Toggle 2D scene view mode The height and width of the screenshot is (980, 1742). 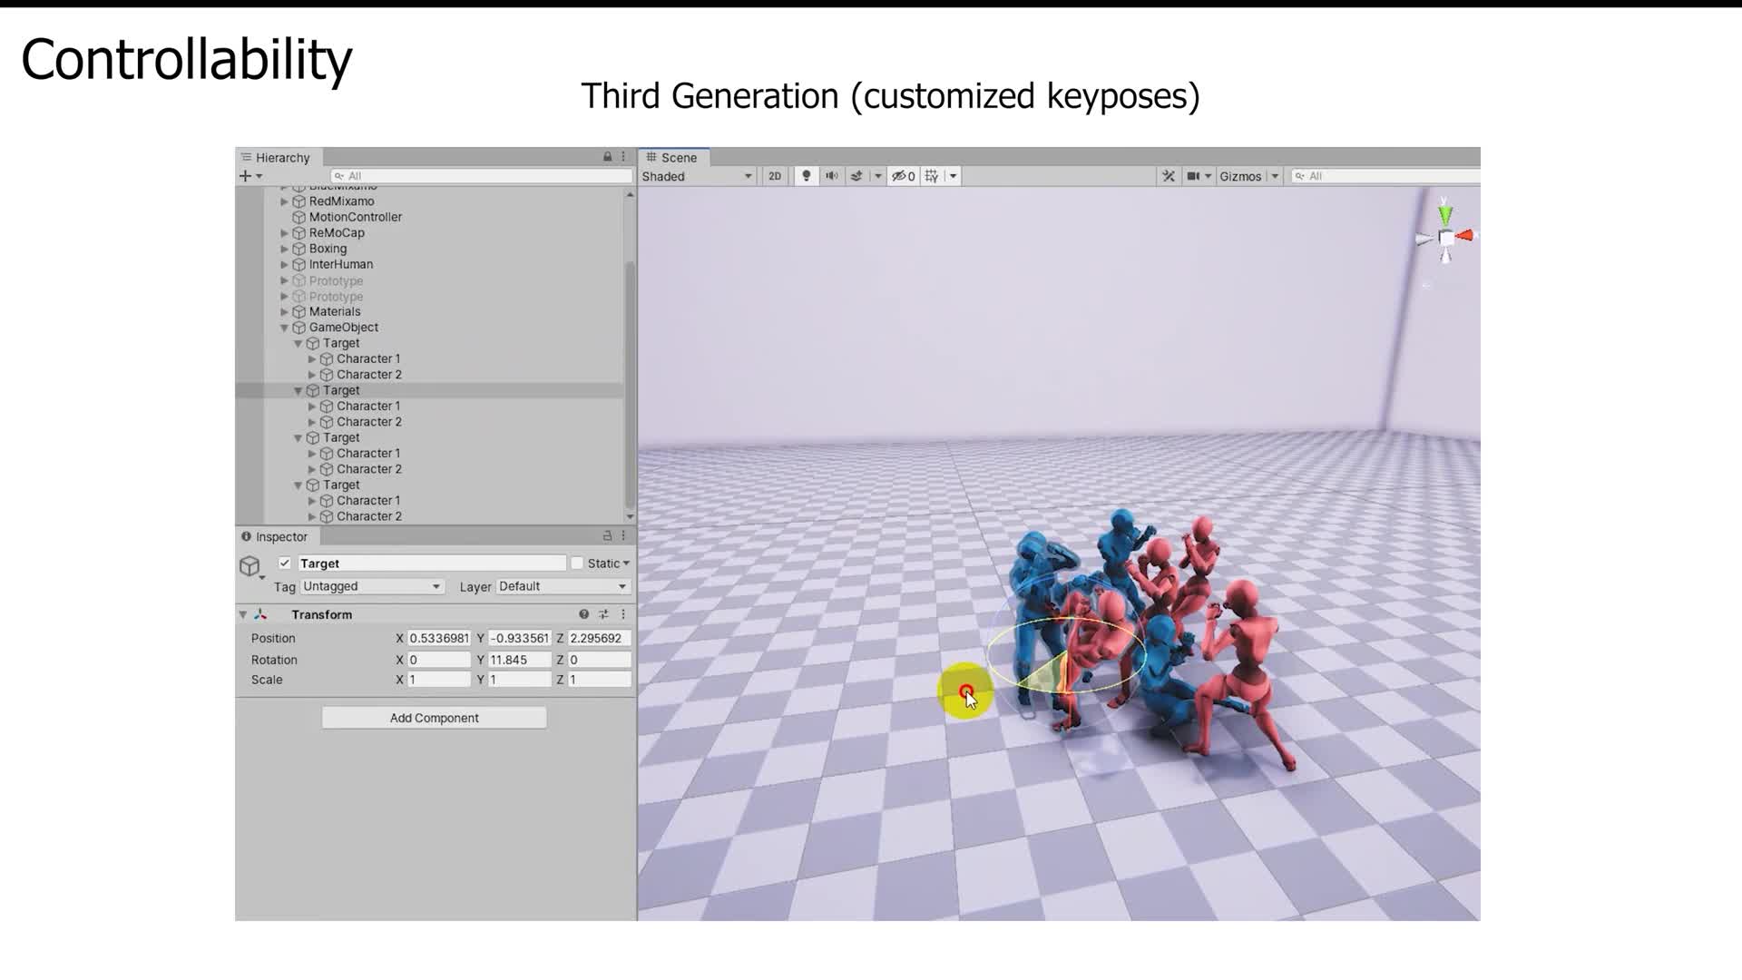(x=775, y=176)
